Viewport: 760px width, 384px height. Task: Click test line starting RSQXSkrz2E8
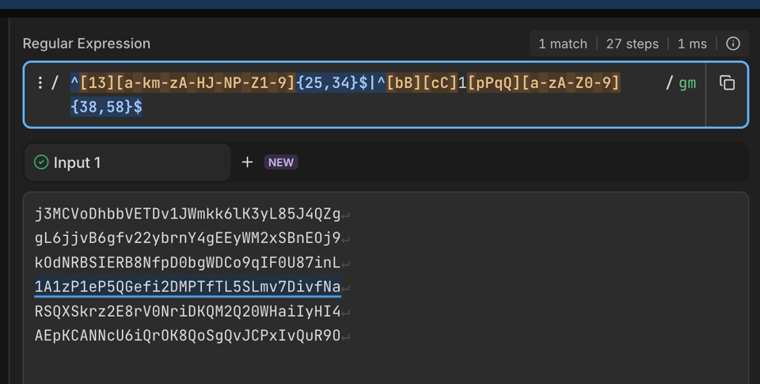[188, 311]
